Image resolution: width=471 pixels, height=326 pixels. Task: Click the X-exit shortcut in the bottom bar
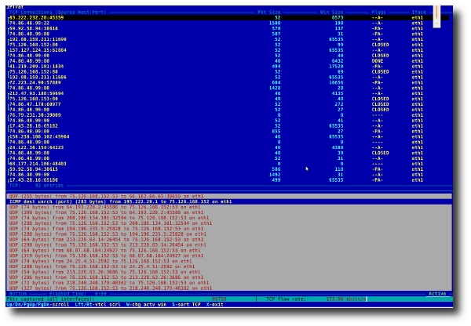tap(215, 305)
